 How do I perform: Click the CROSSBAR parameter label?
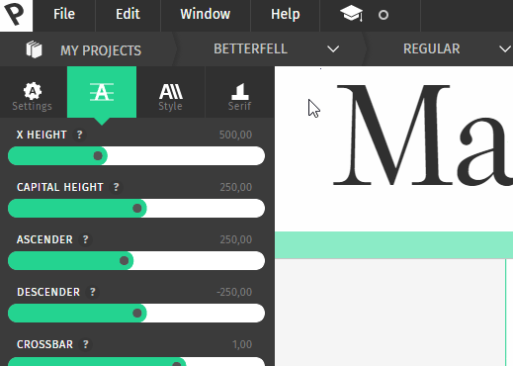click(x=44, y=344)
